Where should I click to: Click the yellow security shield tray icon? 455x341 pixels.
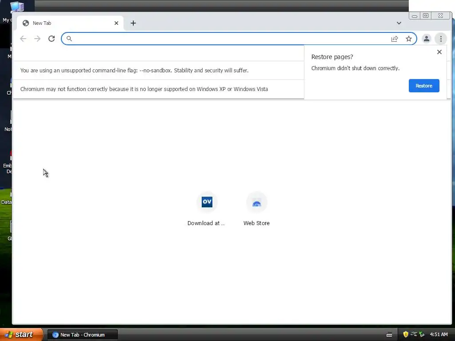(x=406, y=334)
